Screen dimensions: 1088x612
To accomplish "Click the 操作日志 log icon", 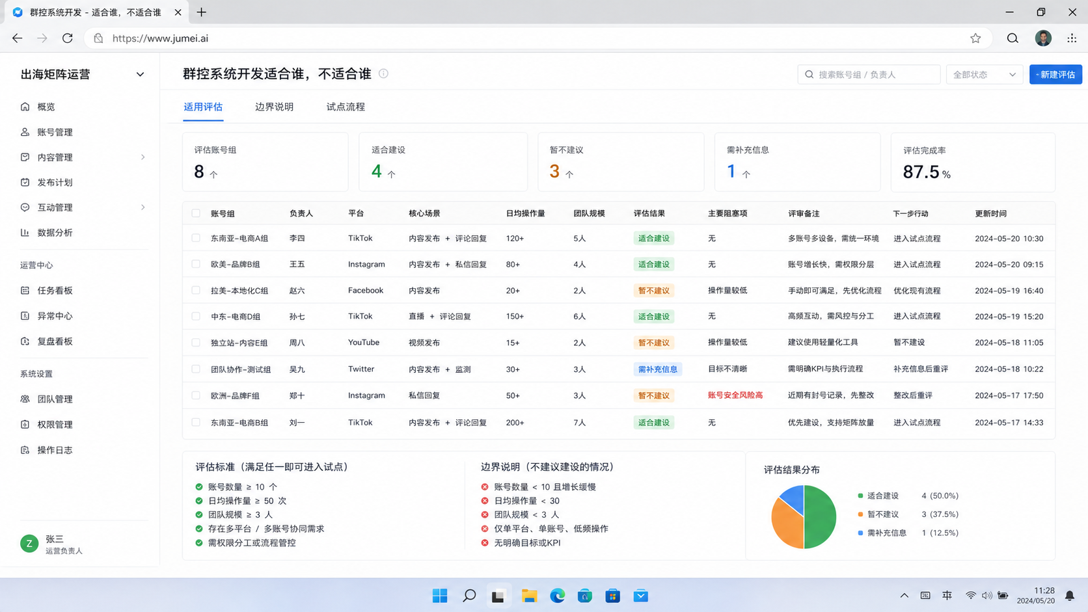I will click(x=25, y=450).
